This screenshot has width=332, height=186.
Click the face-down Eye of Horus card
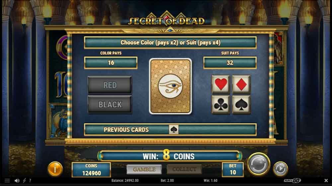[x=170, y=86]
